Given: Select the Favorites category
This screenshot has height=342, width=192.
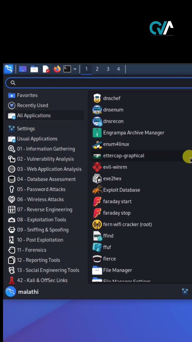Looking at the screenshot, I should (27, 95).
